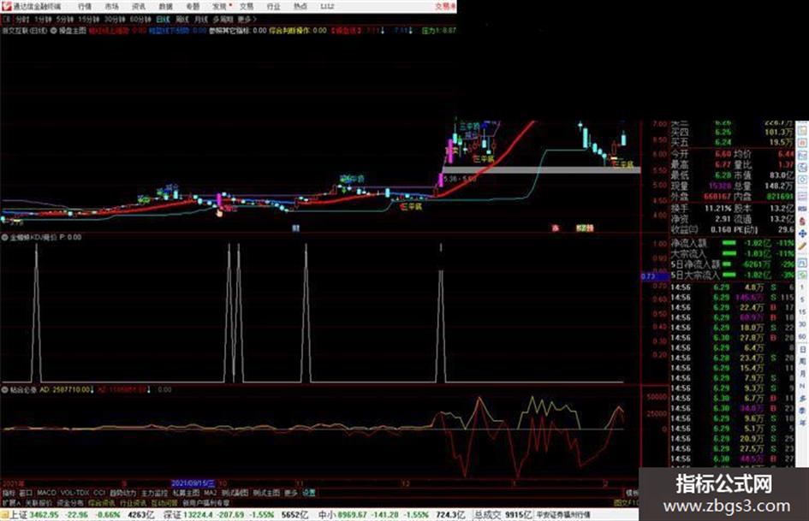Open the 市场 menu
Image resolution: width=809 pixels, height=521 pixels.
coord(111,7)
